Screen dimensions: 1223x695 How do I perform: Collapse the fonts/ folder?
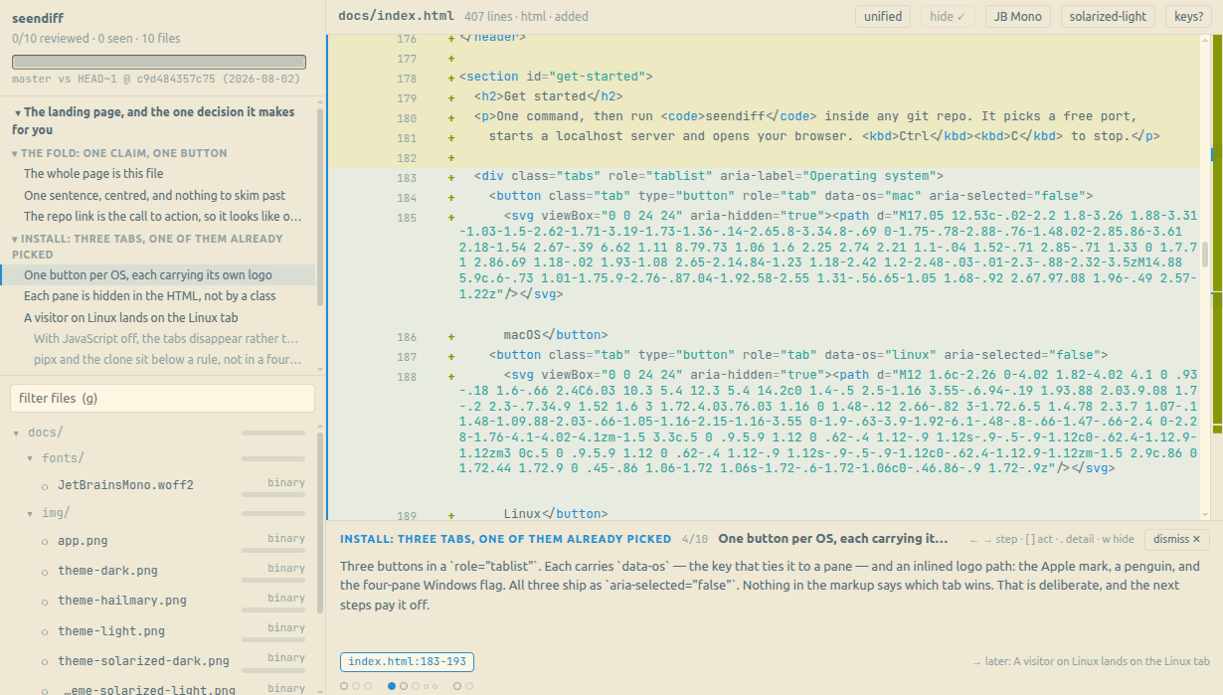click(30, 459)
